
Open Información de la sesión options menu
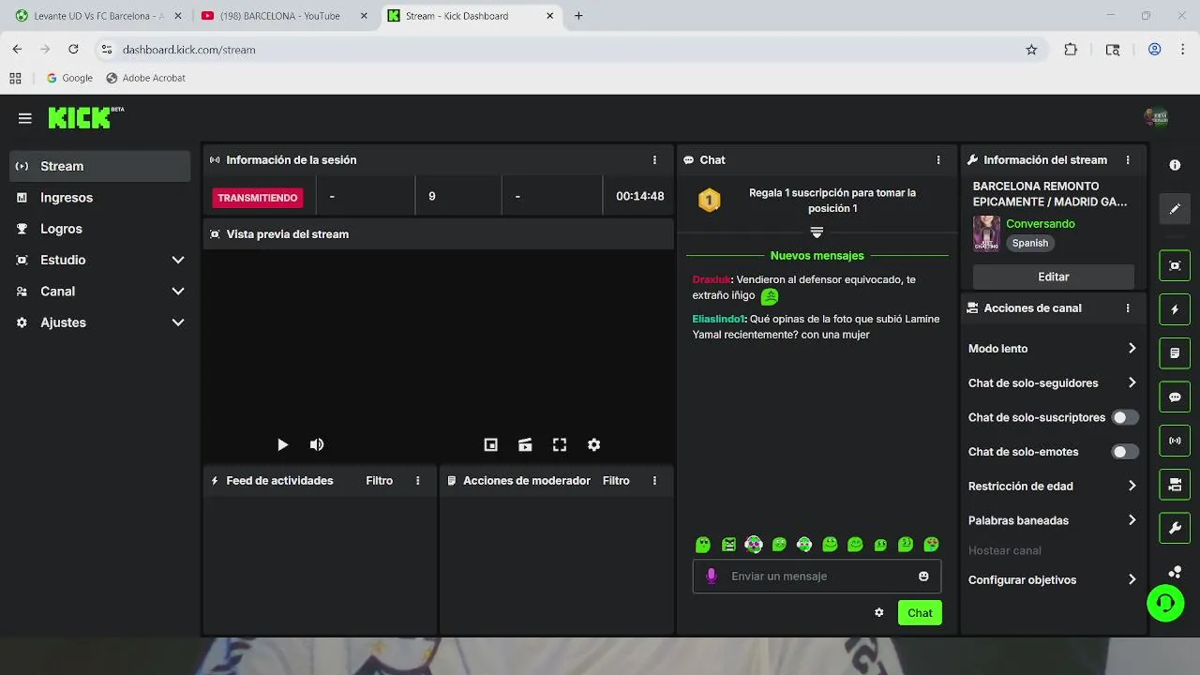coord(654,160)
